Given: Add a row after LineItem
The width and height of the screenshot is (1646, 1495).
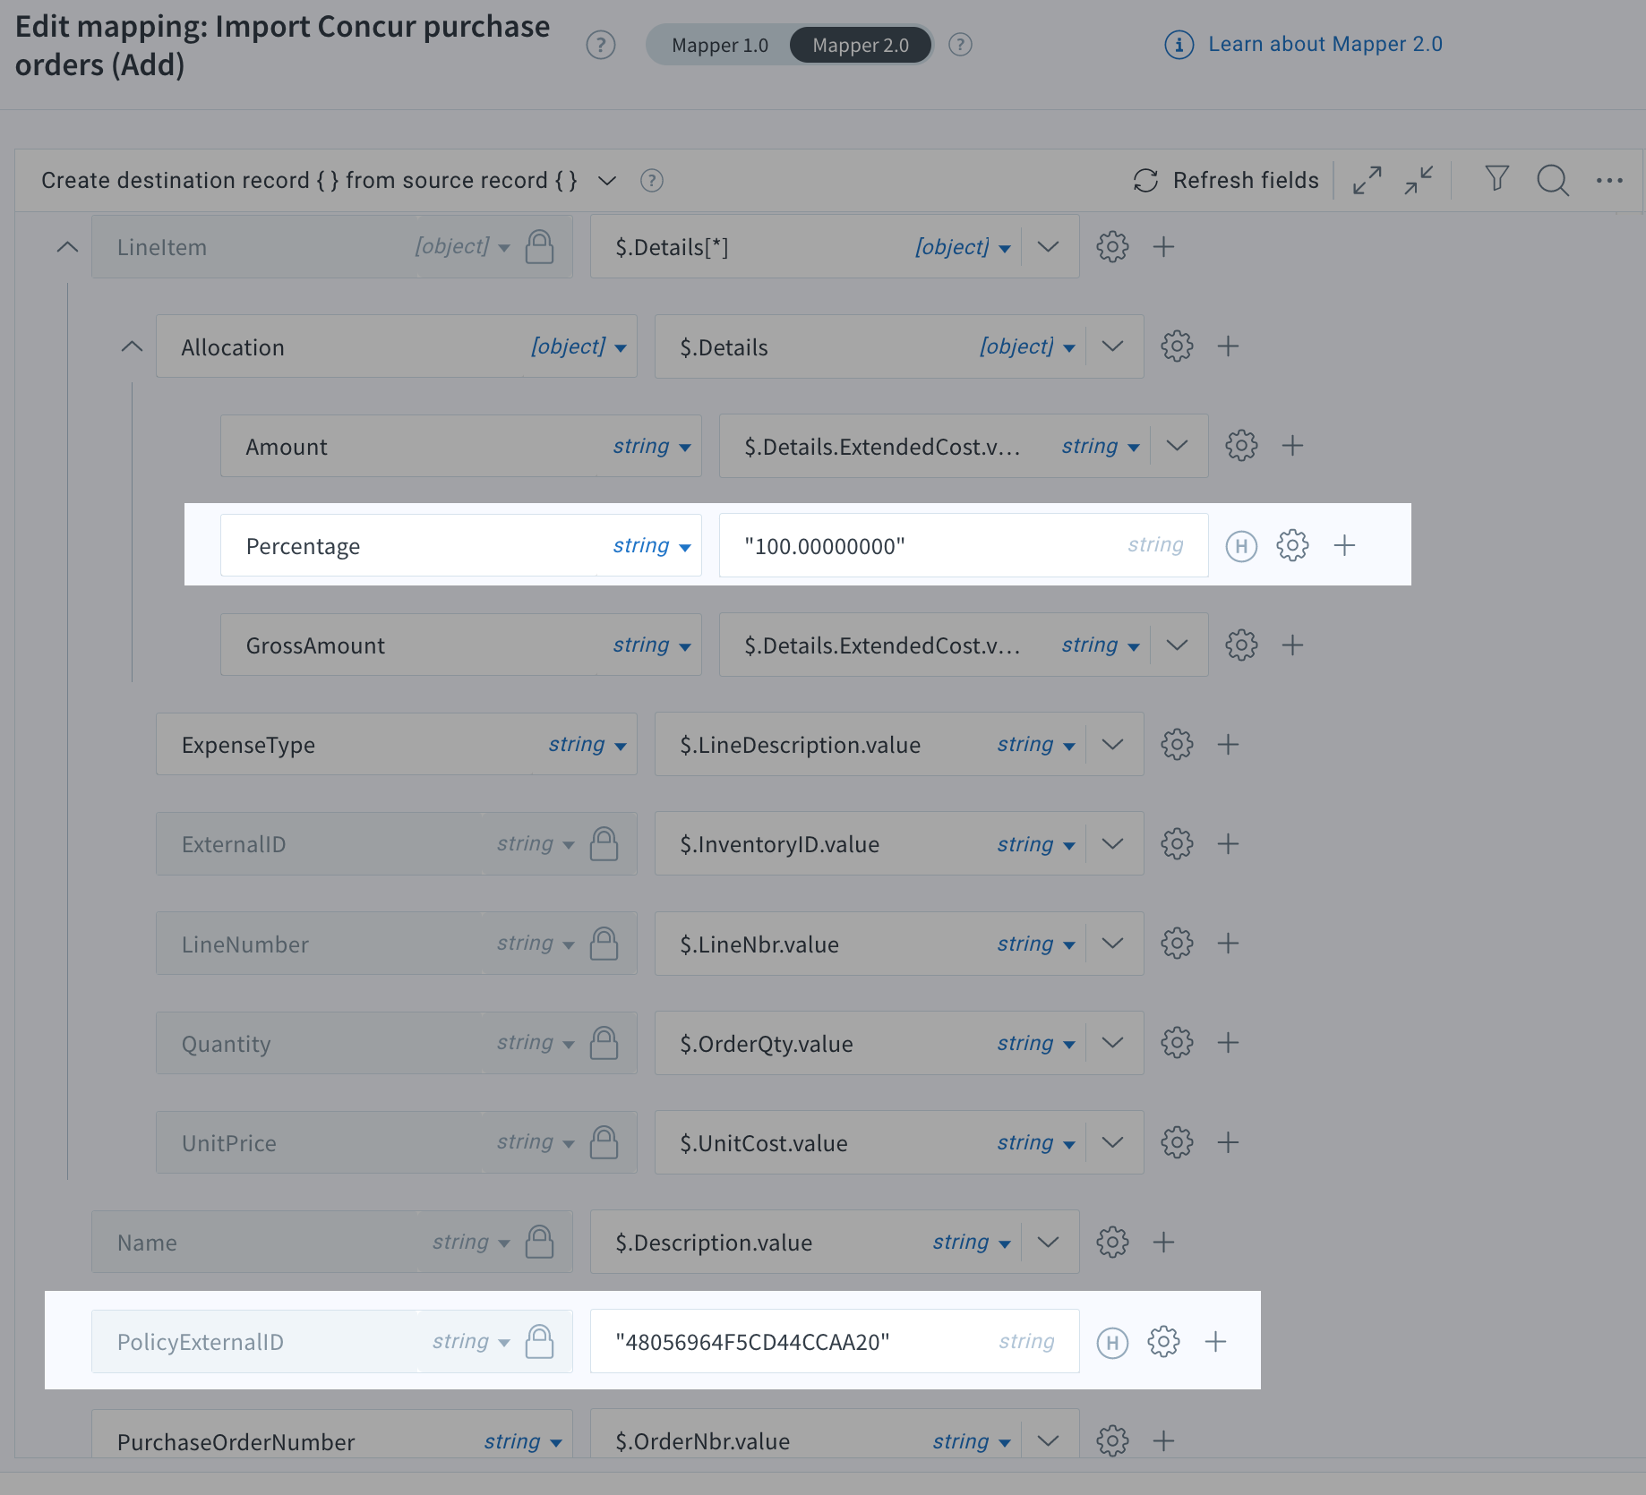Looking at the screenshot, I should point(1163,246).
